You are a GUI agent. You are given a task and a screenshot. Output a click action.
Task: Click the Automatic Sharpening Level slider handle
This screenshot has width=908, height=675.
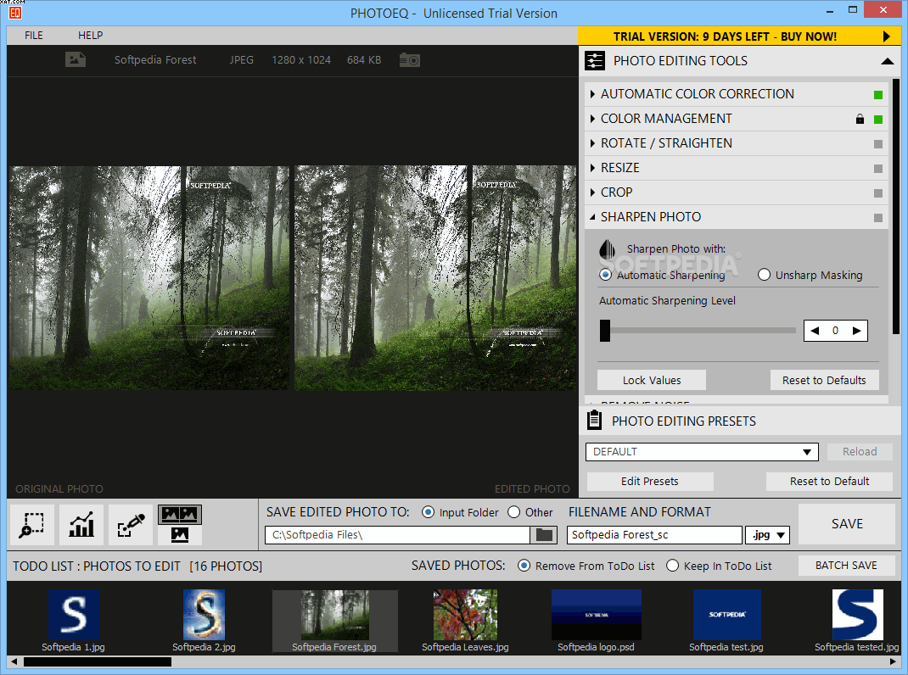pyautogui.click(x=605, y=331)
